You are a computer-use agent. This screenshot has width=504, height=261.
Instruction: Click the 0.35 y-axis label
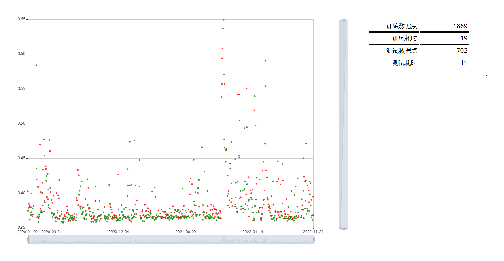(21, 228)
